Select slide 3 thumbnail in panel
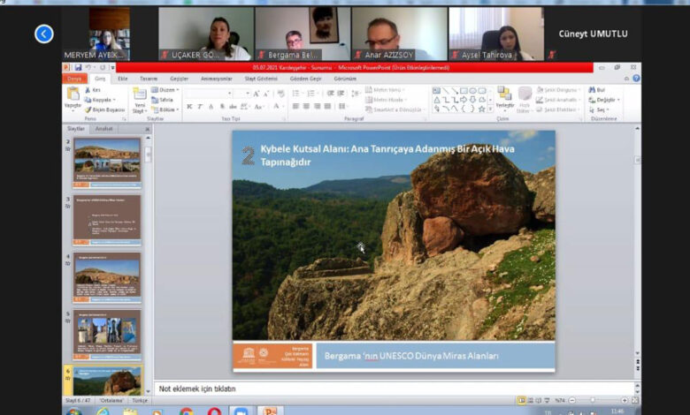Image resolution: width=690 pixels, height=415 pixels. point(107,221)
